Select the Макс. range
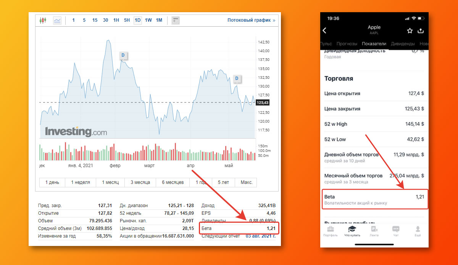 pyautogui.click(x=247, y=182)
